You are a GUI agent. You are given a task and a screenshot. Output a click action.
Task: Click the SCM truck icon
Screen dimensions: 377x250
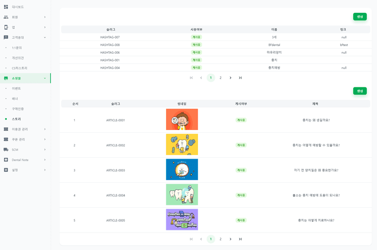pos(6,150)
